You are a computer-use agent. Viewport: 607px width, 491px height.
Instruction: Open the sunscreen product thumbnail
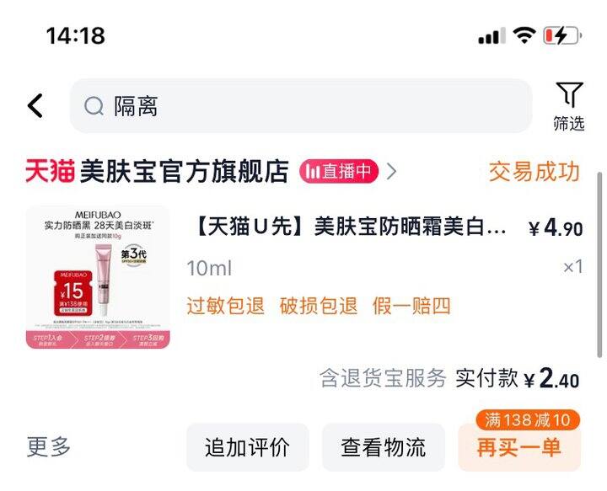tap(98, 277)
